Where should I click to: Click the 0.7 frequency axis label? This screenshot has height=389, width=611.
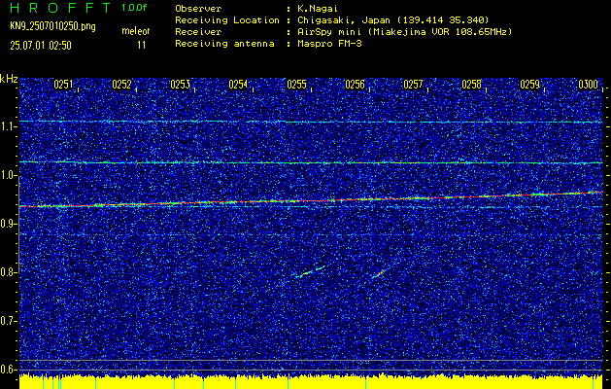pos(8,321)
